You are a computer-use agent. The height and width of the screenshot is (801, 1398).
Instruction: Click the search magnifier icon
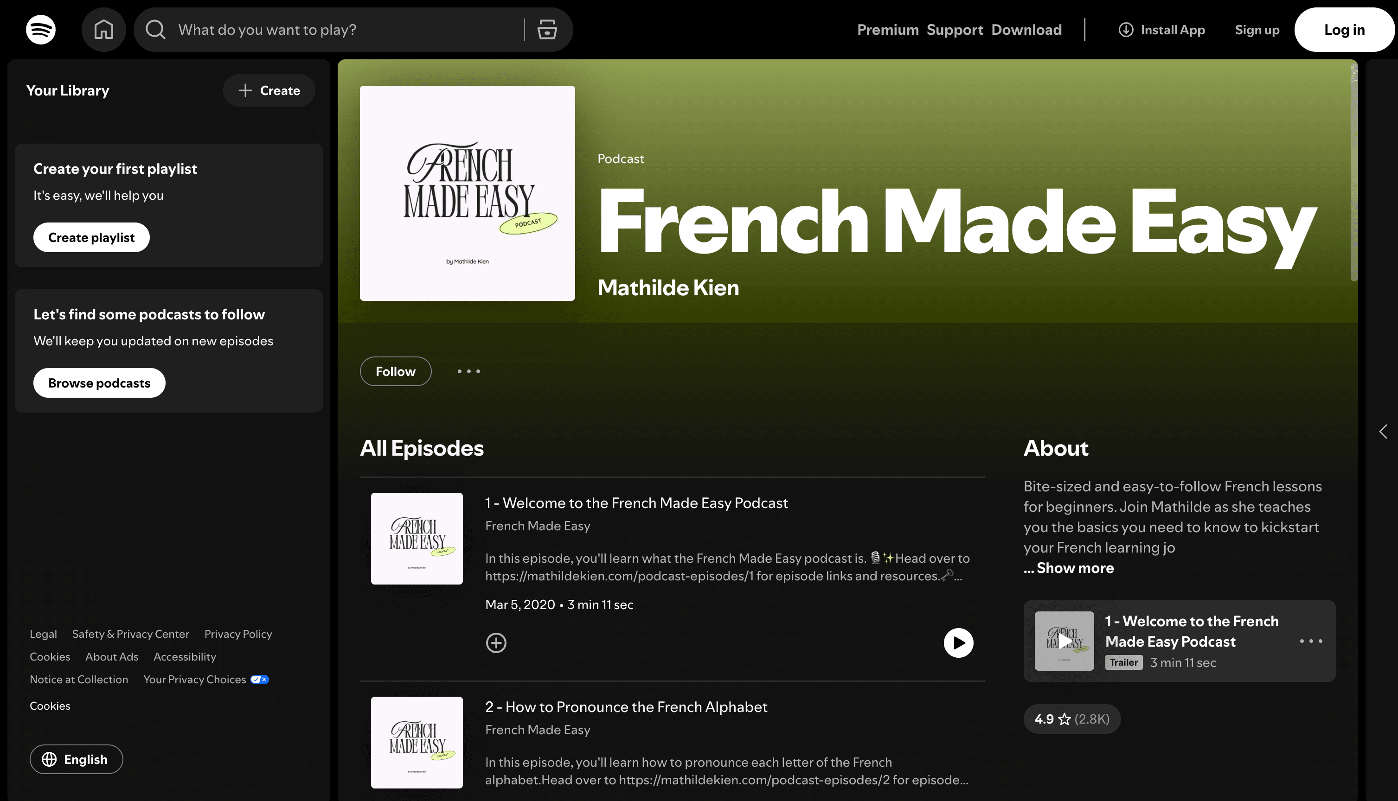155,30
